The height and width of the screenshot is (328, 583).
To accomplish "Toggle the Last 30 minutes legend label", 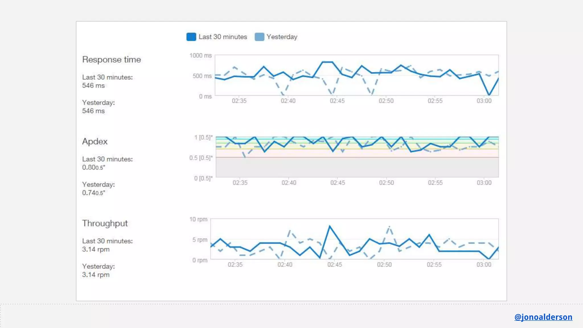I will coord(223,37).
